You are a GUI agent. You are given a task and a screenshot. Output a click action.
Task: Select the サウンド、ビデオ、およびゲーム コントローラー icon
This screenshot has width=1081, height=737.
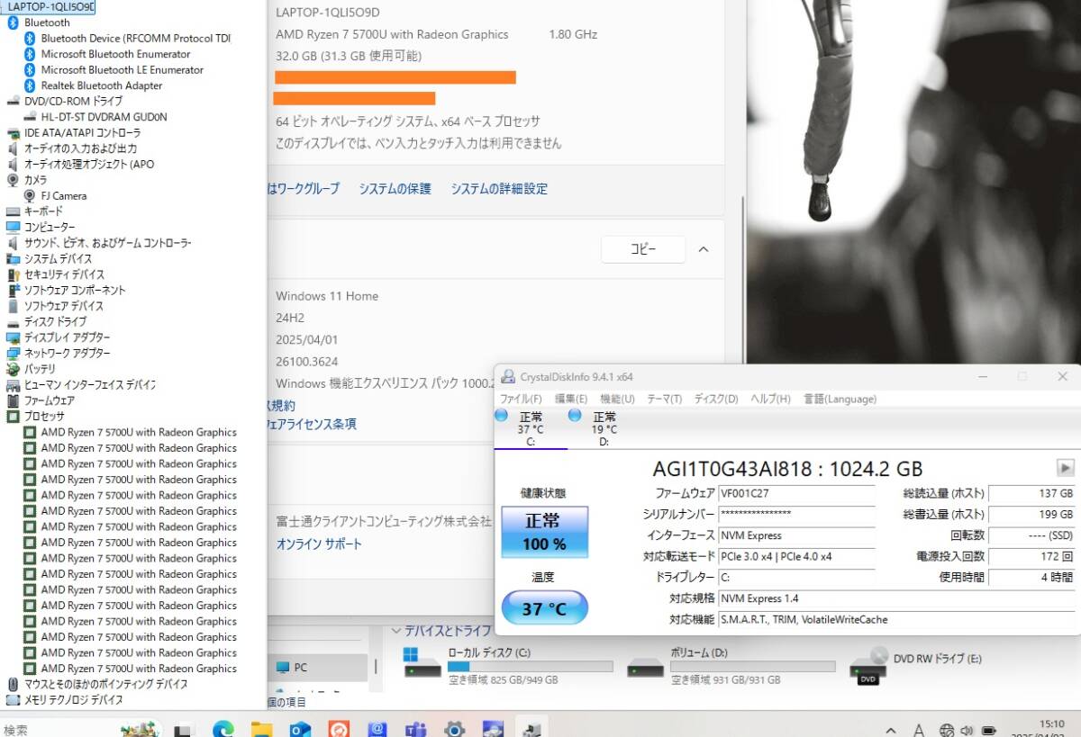(14, 243)
